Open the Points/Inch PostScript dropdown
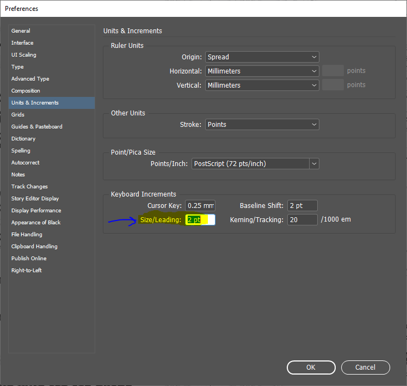Image resolution: width=407 pixels, height=386 pixels. coord(255,164)
